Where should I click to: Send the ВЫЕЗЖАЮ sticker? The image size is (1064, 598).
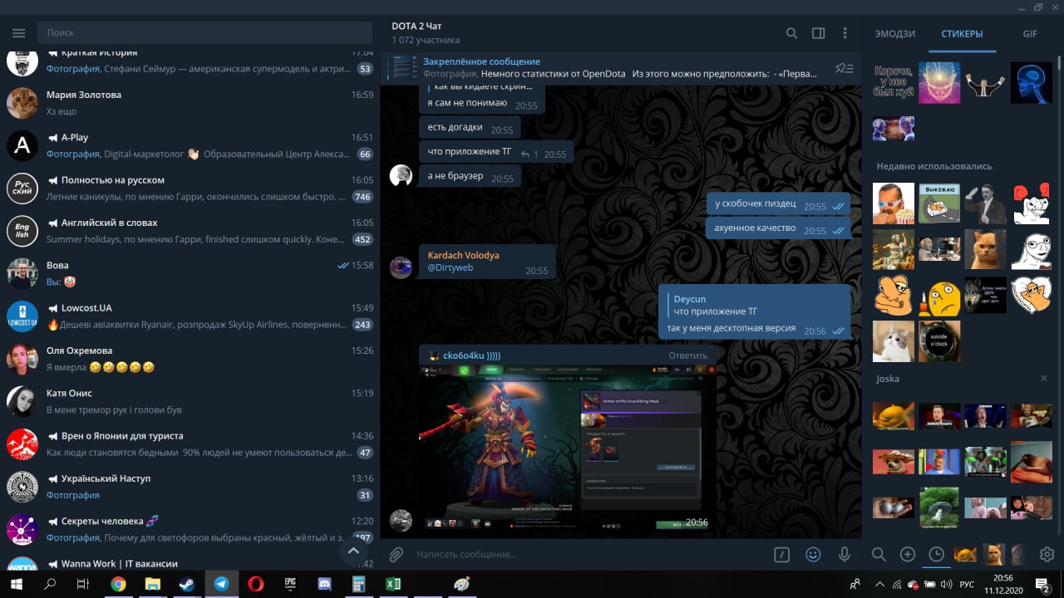pos(939,203)
